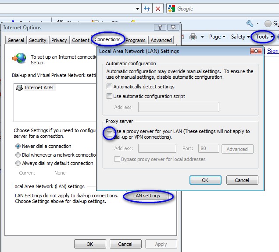
Task: Click the Apply button in Internet Options
Action: coord(161,244)
